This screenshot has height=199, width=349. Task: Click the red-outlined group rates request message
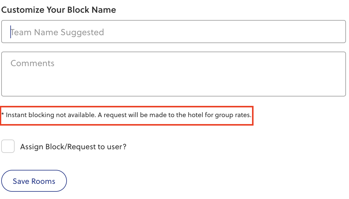(126, 115)
